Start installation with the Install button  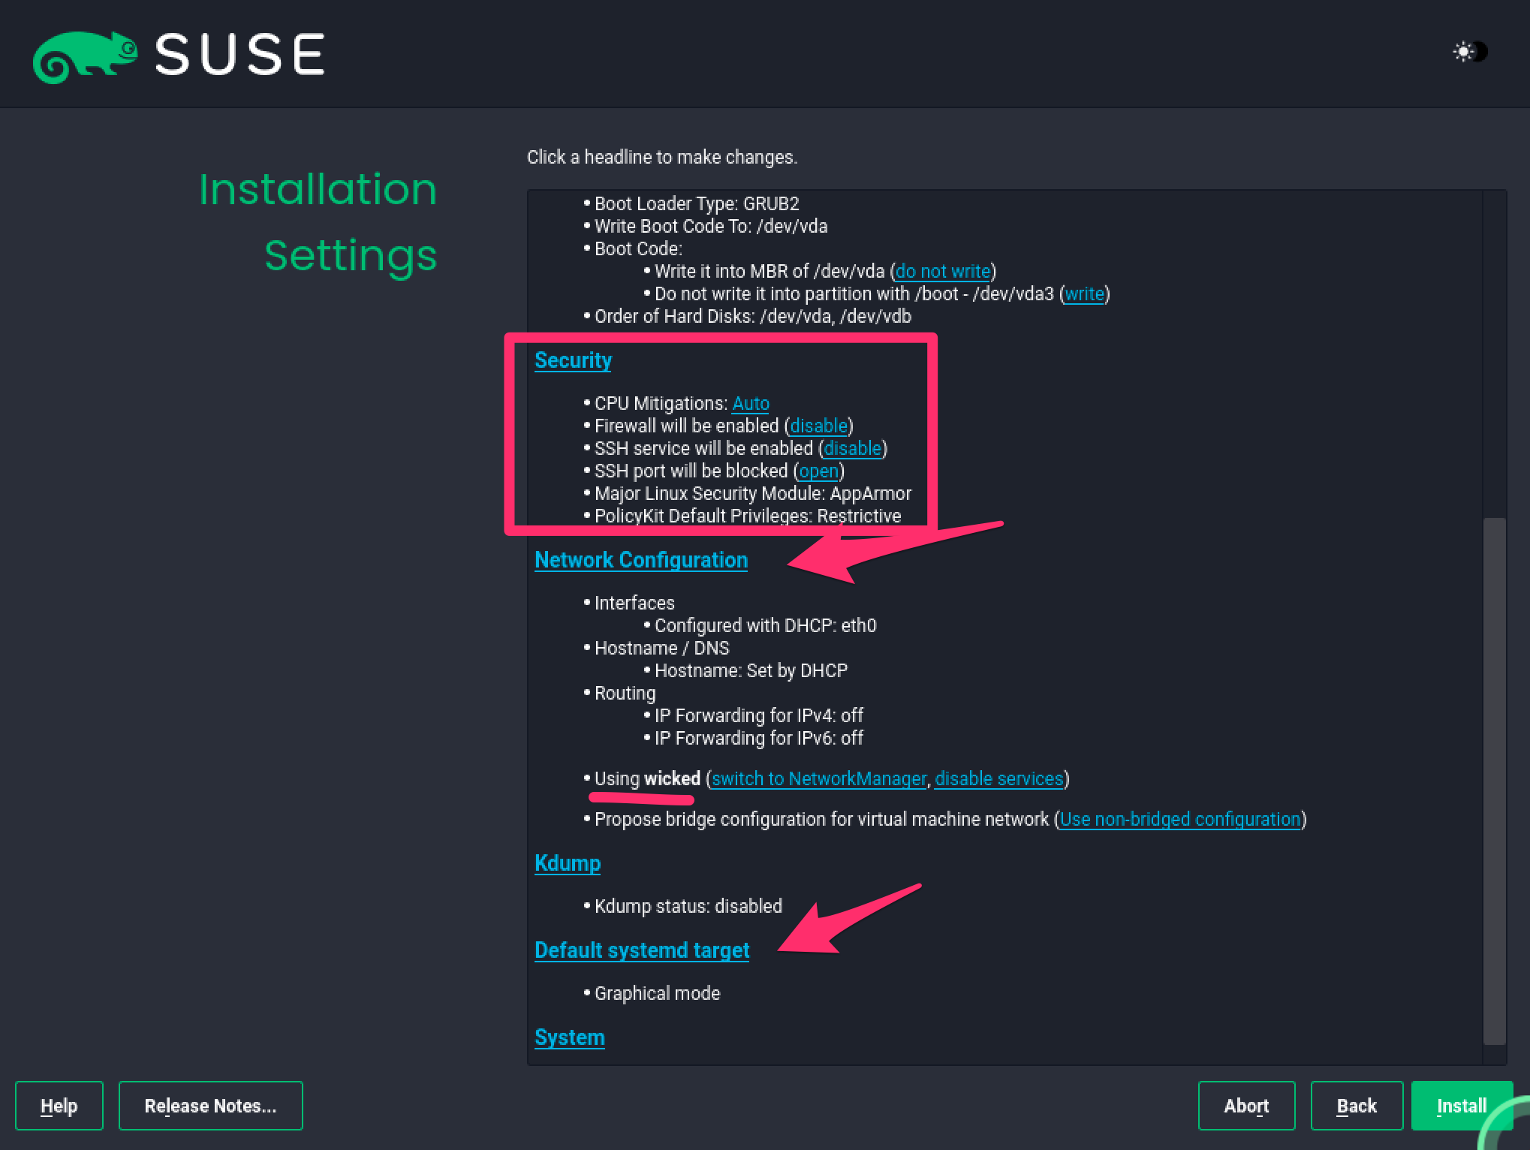pos(1462,1106)
